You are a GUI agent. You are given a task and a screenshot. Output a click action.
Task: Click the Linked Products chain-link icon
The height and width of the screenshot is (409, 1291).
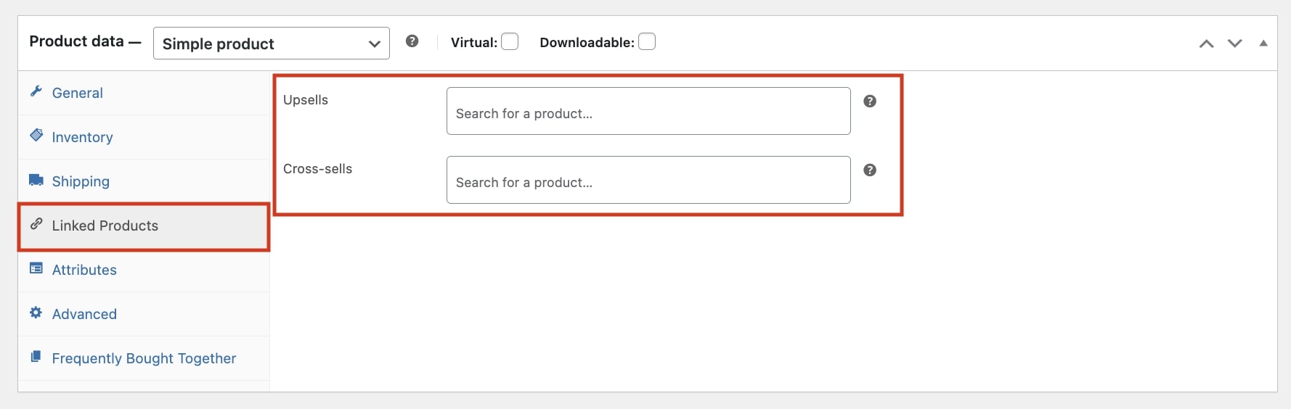point(36,224)
